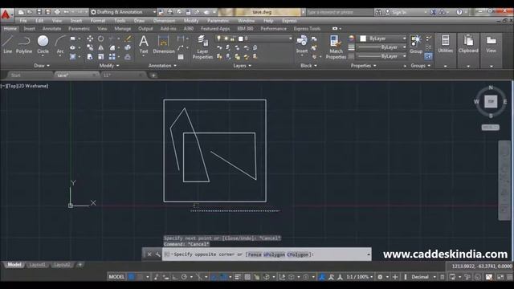Expand the Layers panel
Screen dimensions: 514x289
point(242,66)
